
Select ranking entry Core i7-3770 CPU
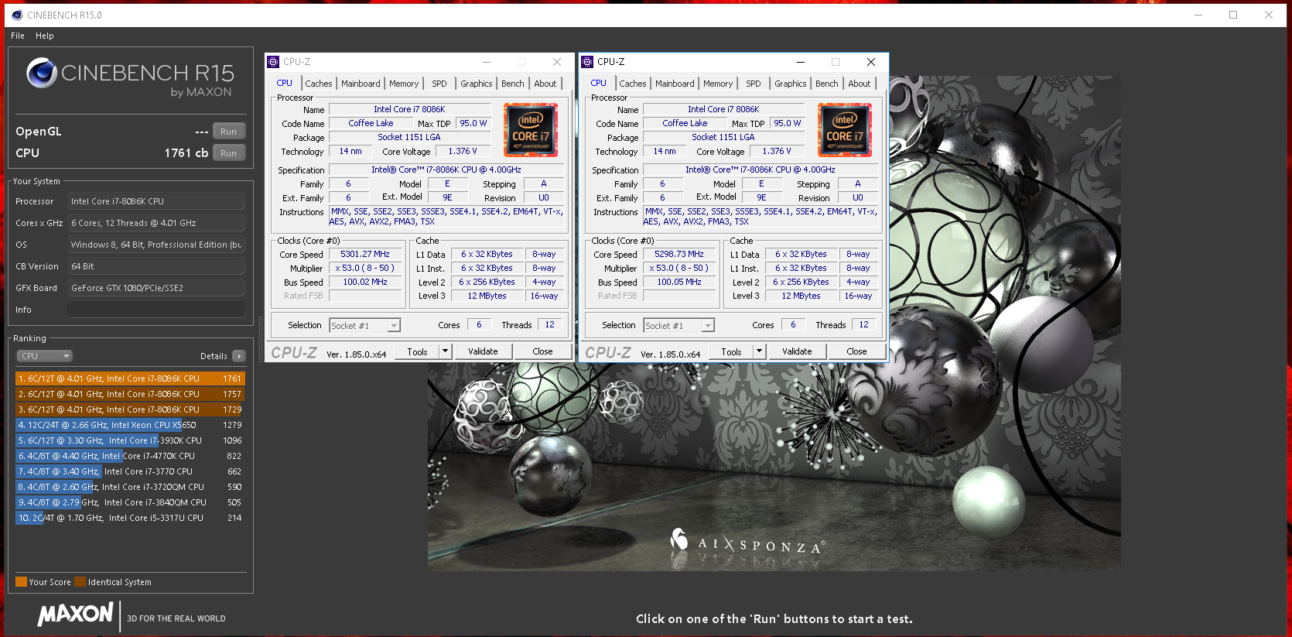point(130,471)
